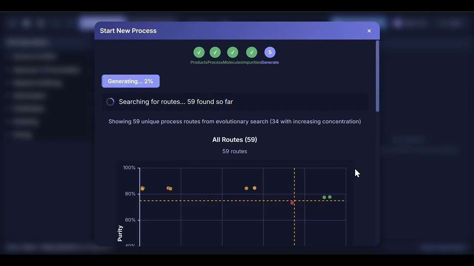The width and height of the screenshot is (474, 266).
Task: Click the 100% y-axis tick label
Action: click(x=129, y=168)
